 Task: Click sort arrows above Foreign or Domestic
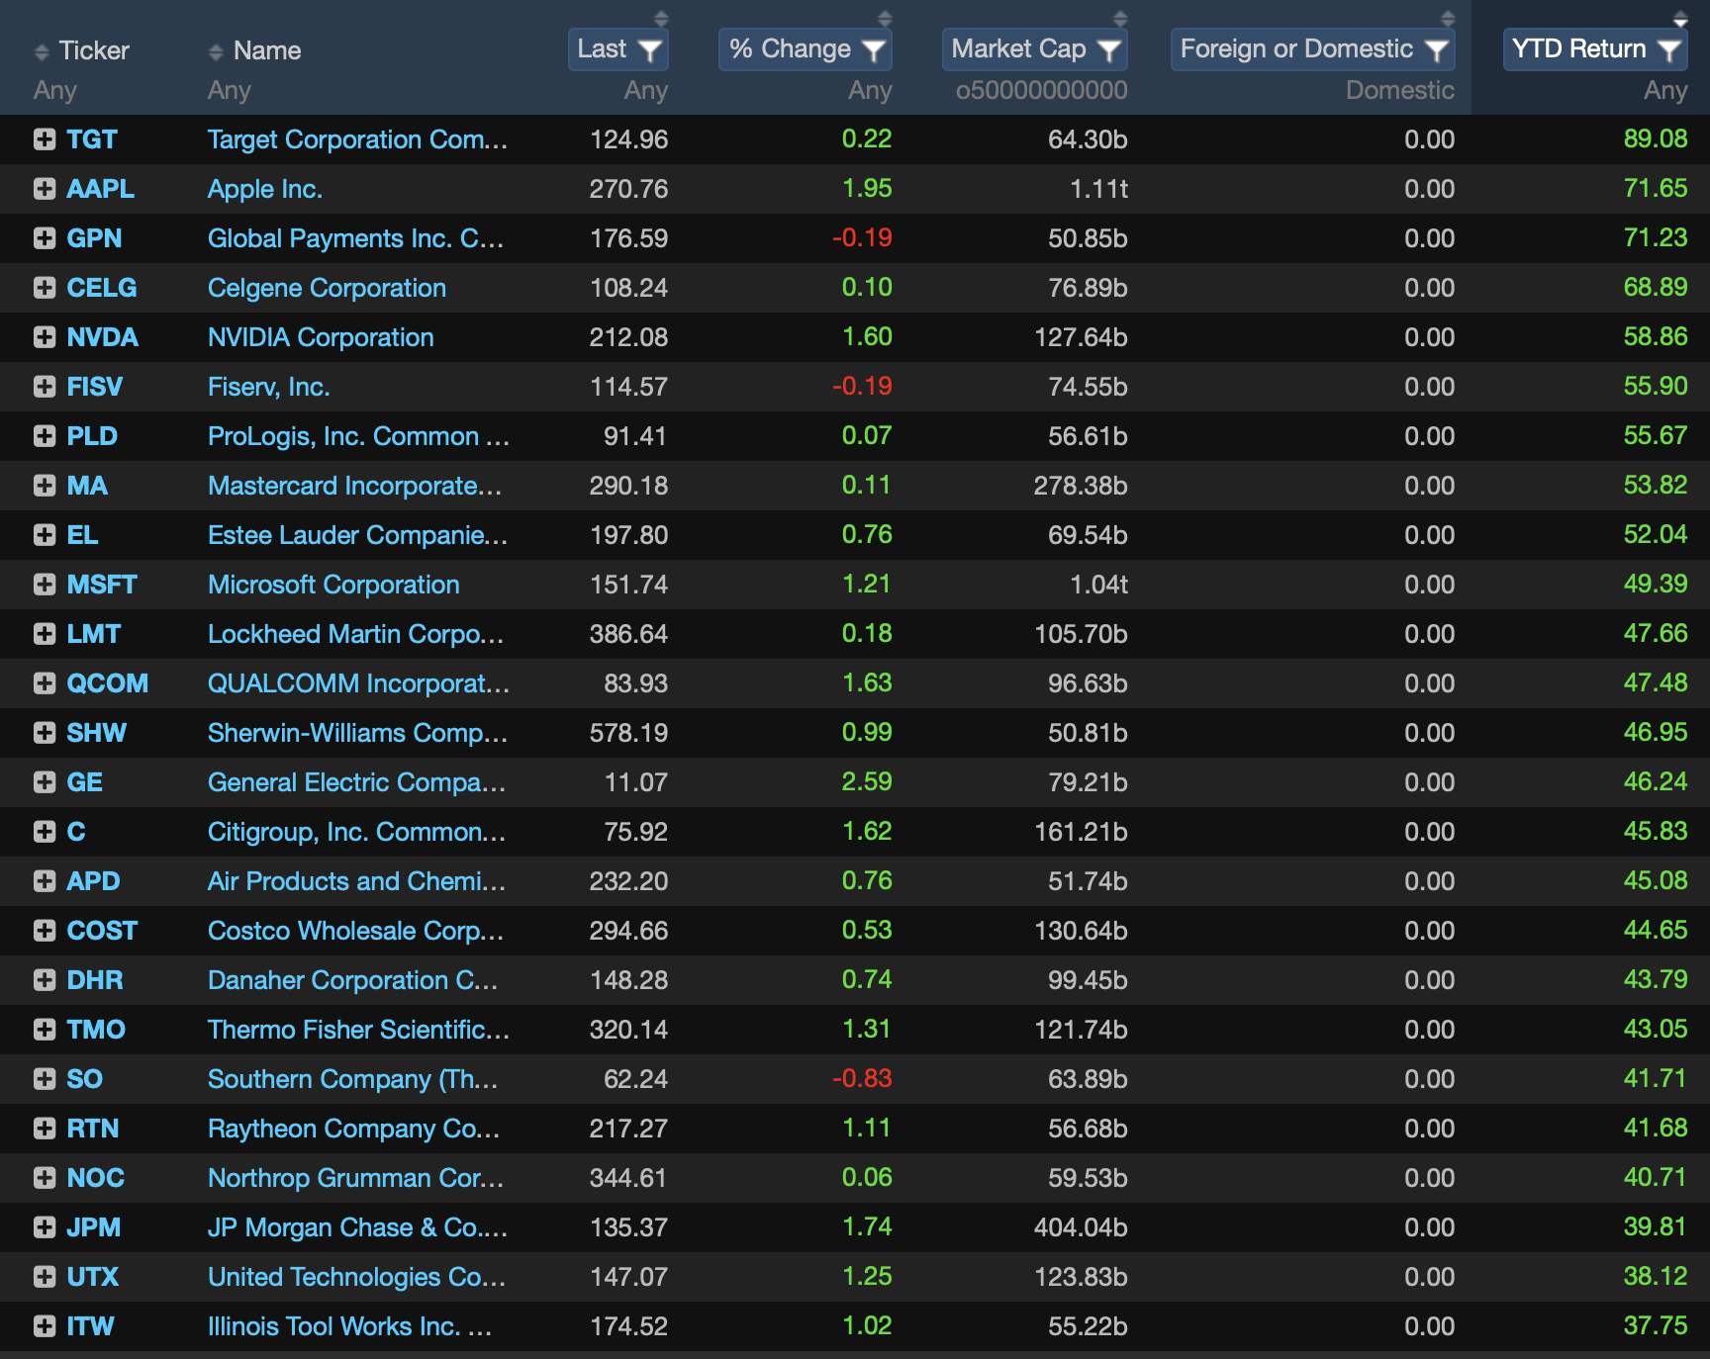[x=1448, y=18]
